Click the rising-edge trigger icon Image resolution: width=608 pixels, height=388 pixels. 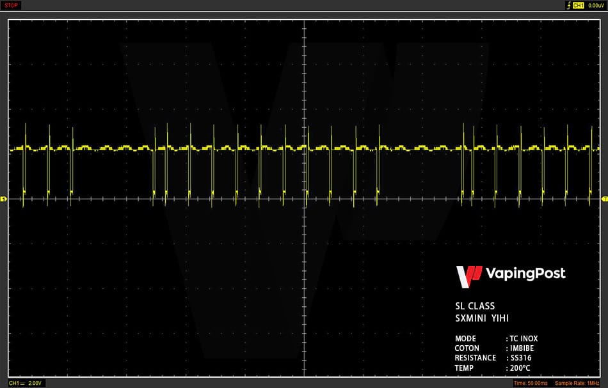pyautogui.click(x=569, y=5)
